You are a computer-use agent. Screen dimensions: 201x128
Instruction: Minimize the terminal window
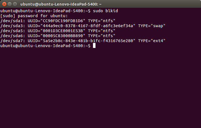tap(9, 4)
